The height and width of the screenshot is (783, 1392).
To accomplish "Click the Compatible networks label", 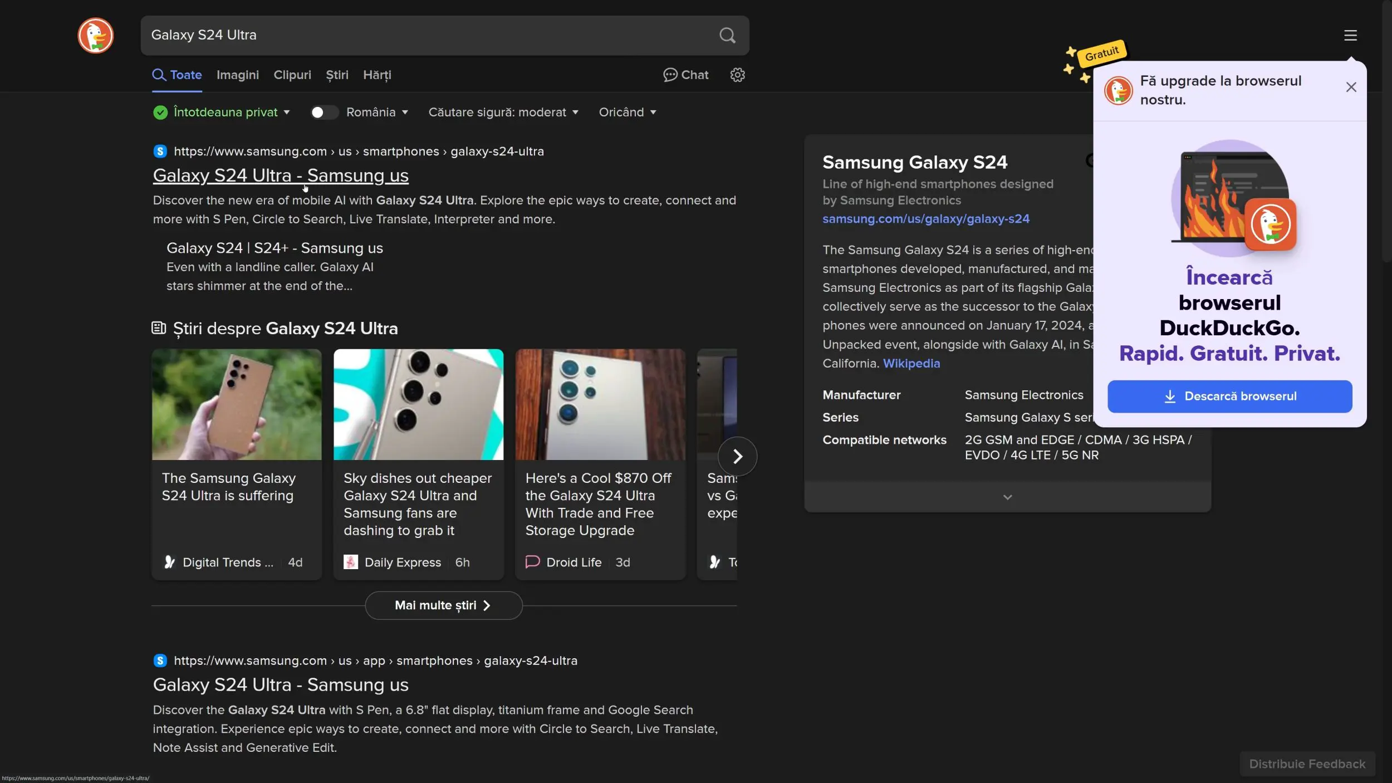I will (884, 440).
